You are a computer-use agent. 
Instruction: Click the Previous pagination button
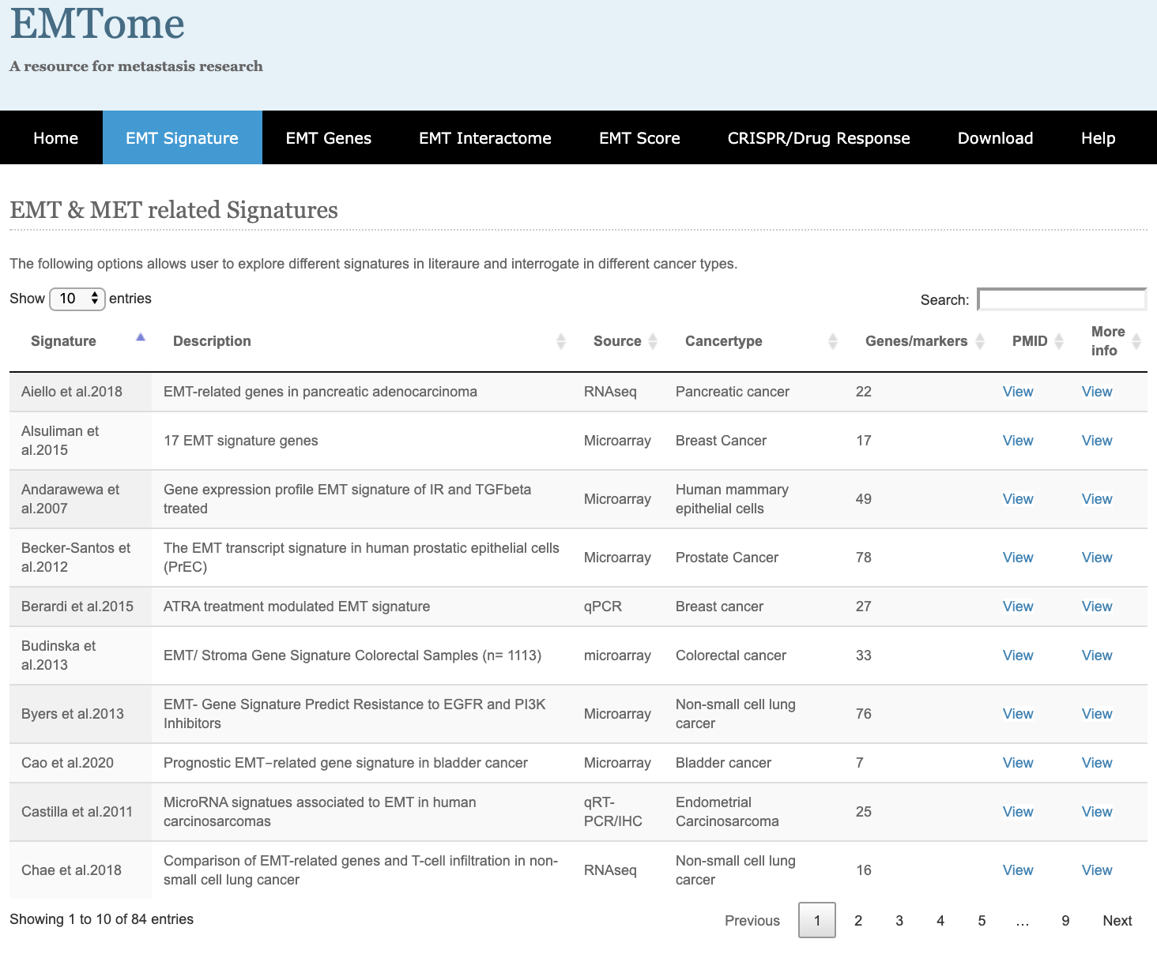pos(752,921)
